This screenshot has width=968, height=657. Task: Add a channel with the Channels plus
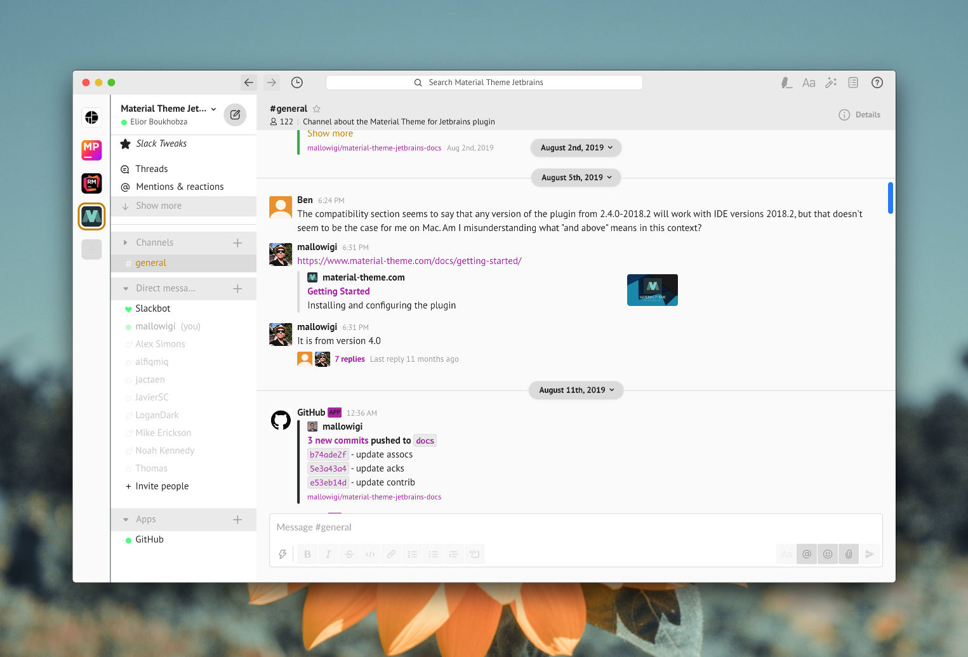tap(237, 242)
